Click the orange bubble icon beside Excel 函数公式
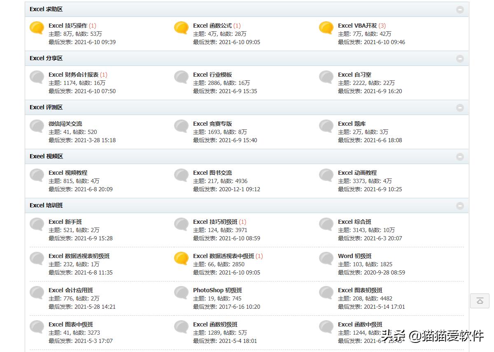Viewport: 494px width, 352px height. 182,28
